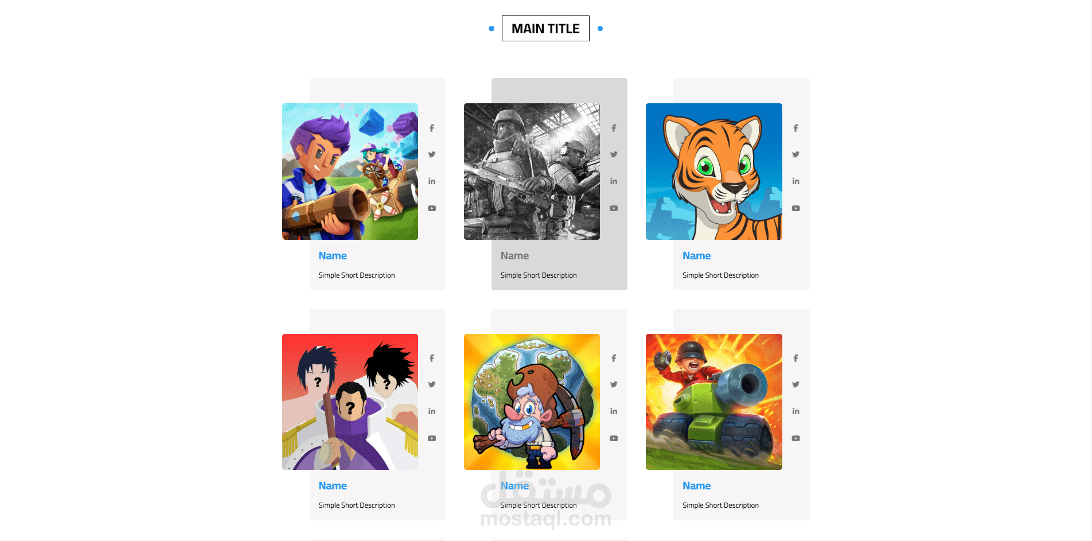Click Facebook icon beside gnome miner card

point(614,359)
